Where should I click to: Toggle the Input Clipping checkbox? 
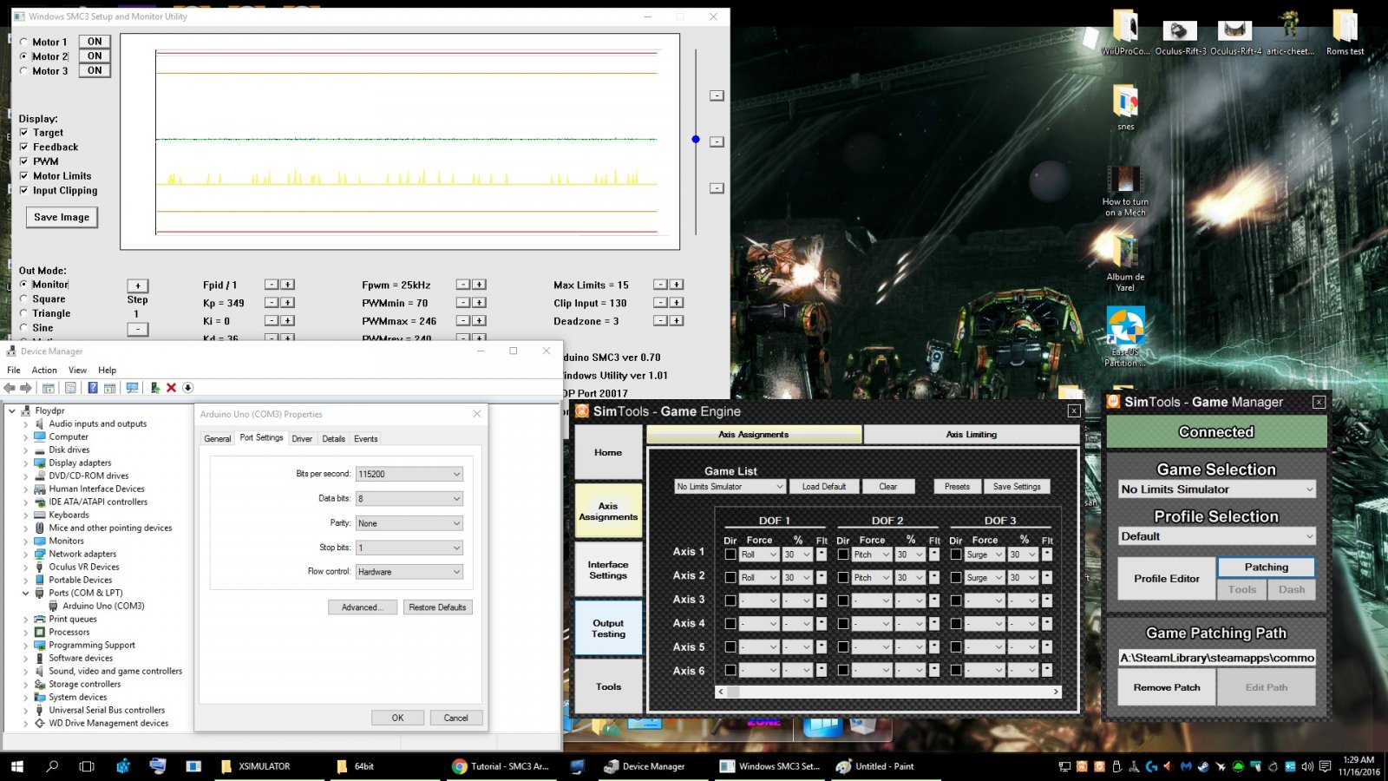(23, 190)
